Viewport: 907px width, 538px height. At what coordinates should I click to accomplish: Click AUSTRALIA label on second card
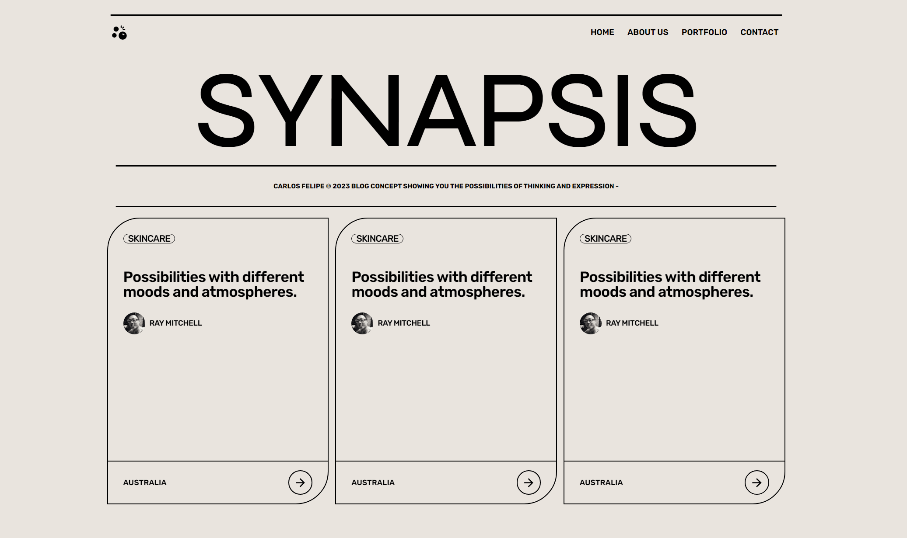point(372,482)
